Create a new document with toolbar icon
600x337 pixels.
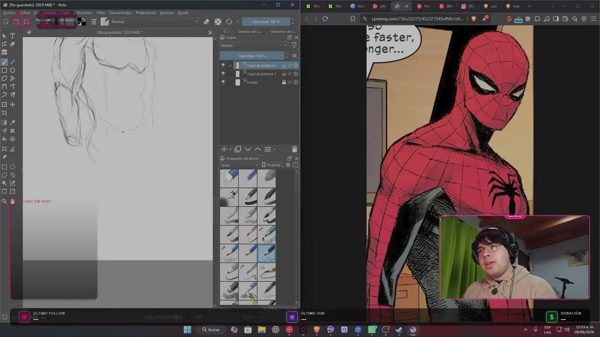pyautogui.click(x=6, y=22)
